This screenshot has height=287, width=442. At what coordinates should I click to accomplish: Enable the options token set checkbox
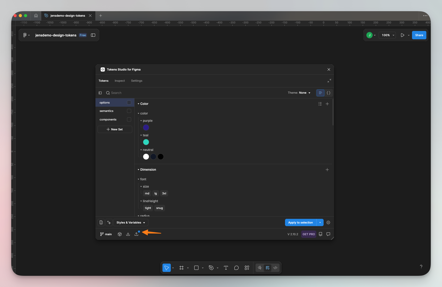point(129,103)
